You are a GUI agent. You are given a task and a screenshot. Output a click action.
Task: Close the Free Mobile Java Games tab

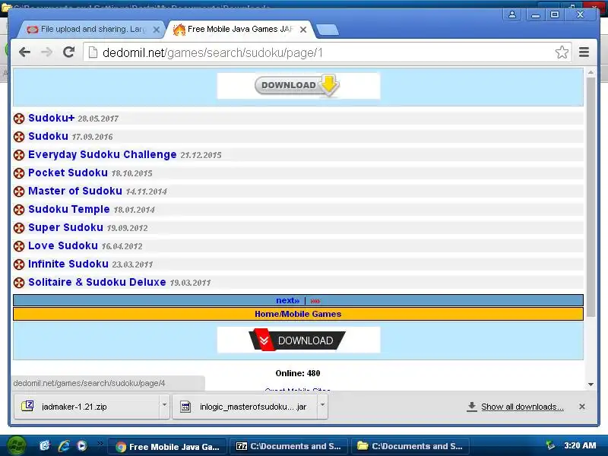(303, 30)
